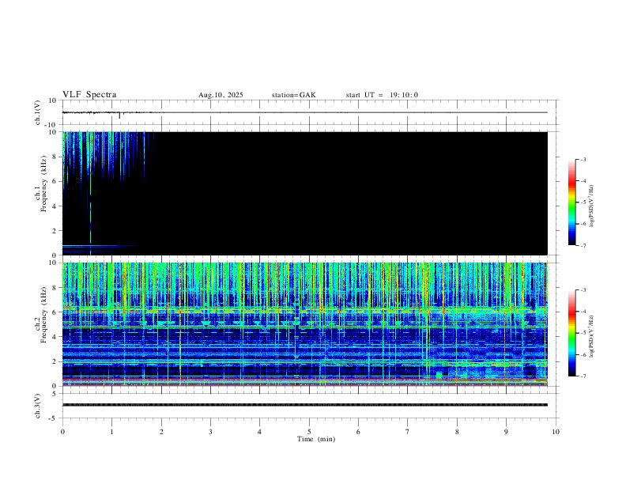Select the ch.2 "Frequency (kHz)" axis label

pyautogui.click(x=44, y=315)
